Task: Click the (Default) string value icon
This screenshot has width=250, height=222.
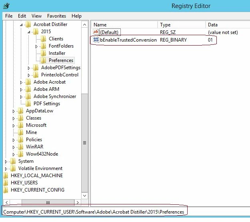Action: [96, 32]
